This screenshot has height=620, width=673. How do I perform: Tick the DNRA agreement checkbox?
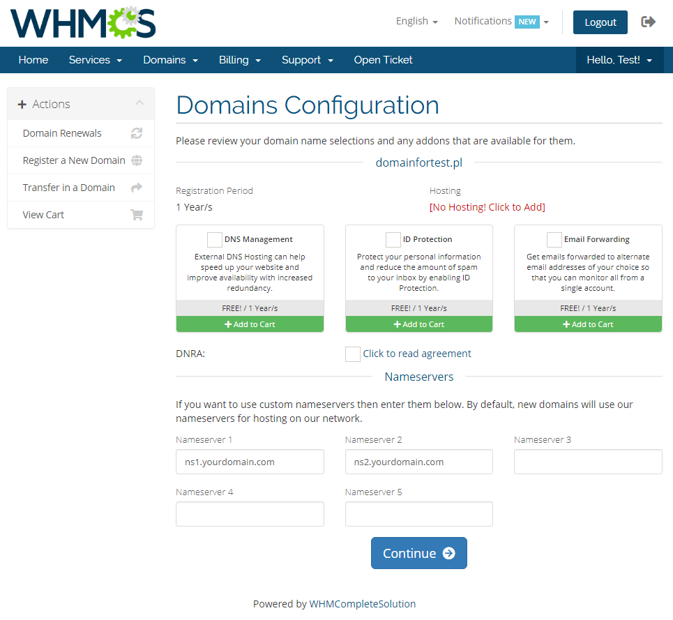[353, 354]
